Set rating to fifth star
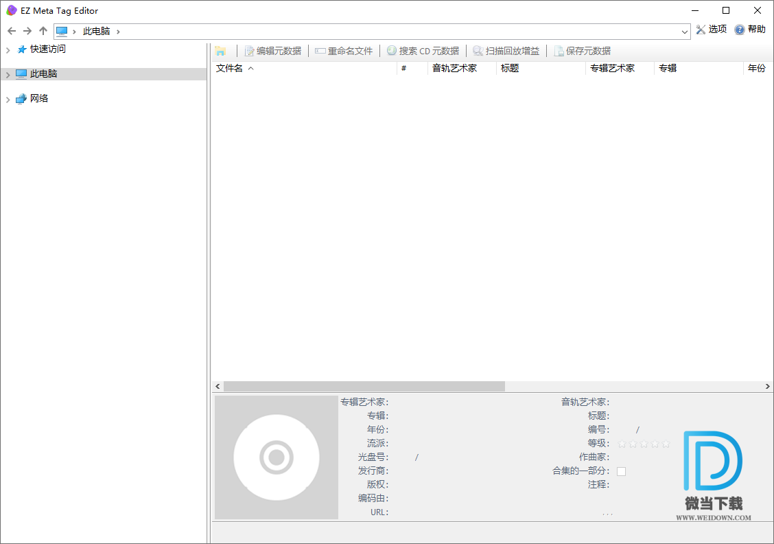Image resolution: width=774 pixels, height=544 pixels. [x=666, y=444]
